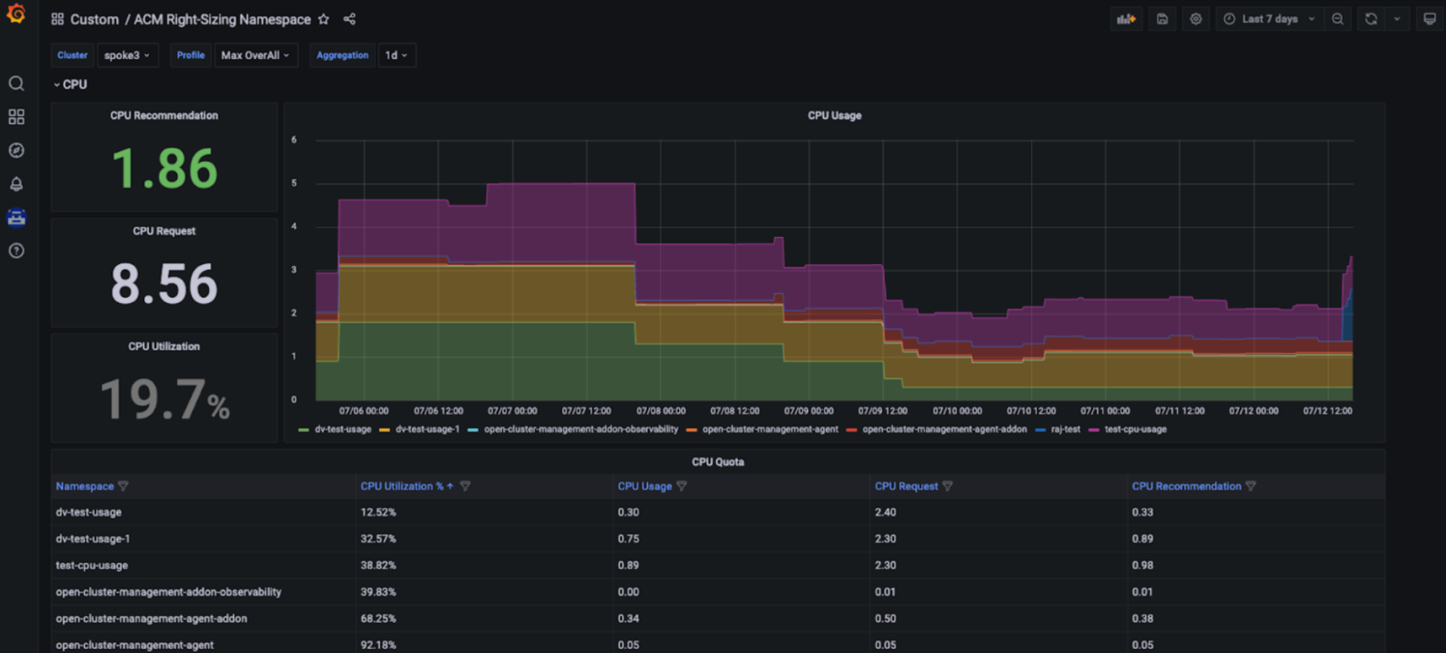
Task: Click the Add panel icon
Action: [x=1126, y=20]
